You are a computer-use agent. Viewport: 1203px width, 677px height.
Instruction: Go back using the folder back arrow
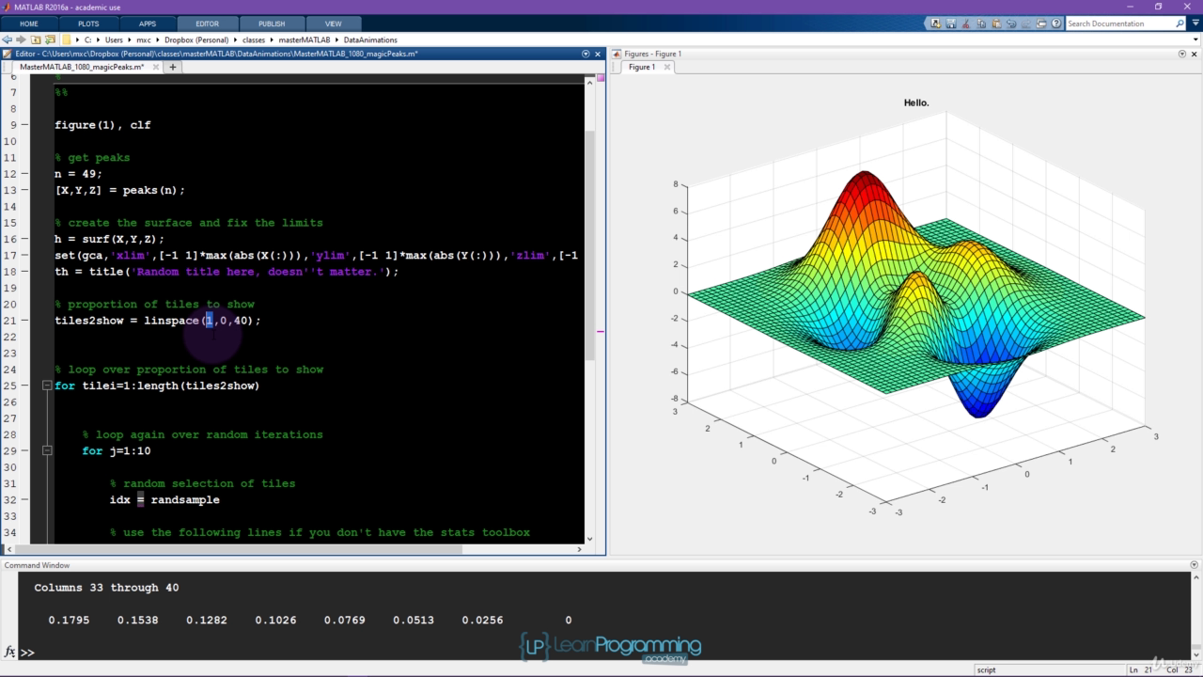8,39
